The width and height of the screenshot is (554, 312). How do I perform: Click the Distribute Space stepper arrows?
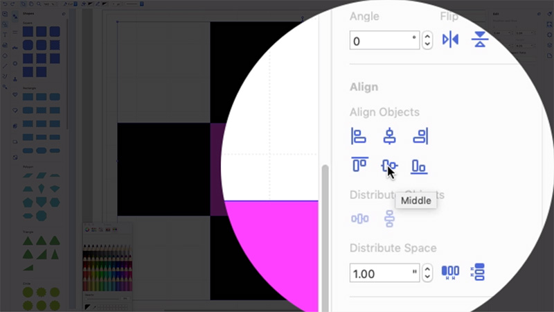tap(427, 273)
